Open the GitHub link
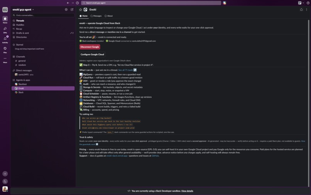311x195 pixels. [x=155, y=156]
